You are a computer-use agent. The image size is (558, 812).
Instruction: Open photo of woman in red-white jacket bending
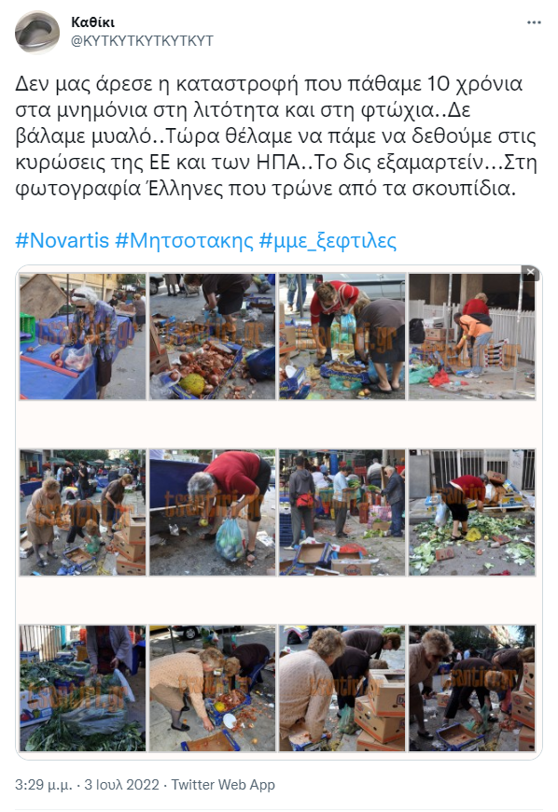coord(342,336)
